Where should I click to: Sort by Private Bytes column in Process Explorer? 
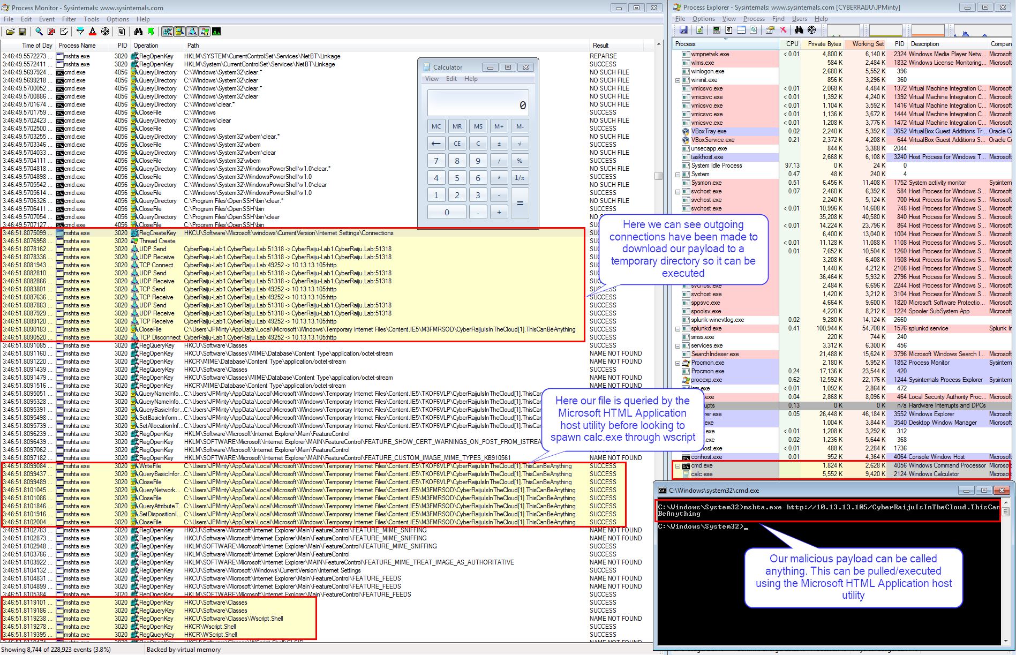822,44
